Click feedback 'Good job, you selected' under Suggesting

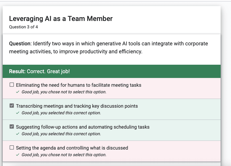(x=61, y=134)
